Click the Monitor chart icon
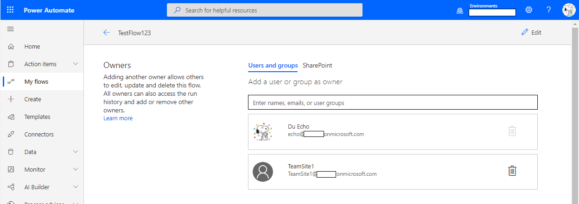Image resolution: width=579 pixels, height=204 pixels. coord(11,170)
